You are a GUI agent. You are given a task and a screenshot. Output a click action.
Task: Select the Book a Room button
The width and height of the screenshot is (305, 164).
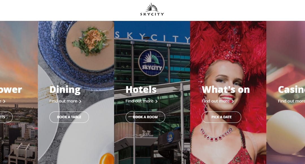(145, 117)
